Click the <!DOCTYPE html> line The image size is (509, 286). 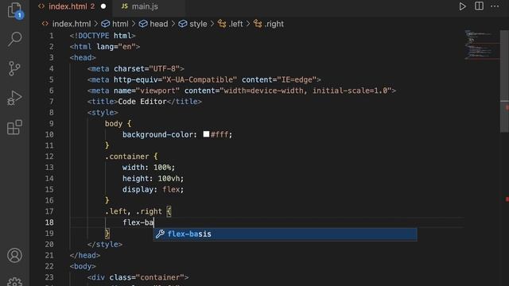tap(103, 36)
